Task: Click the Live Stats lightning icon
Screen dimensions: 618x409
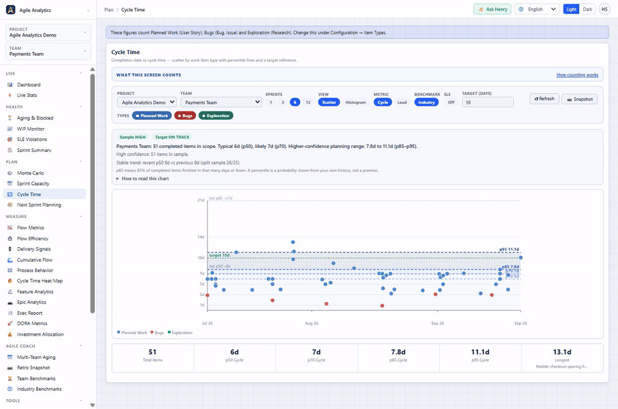Action: click(x=10, y=95)
